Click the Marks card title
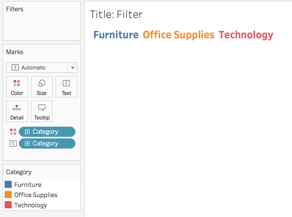The width and height of the screenshot is (292, 217). pyautogui.click(x=15, y=52)
